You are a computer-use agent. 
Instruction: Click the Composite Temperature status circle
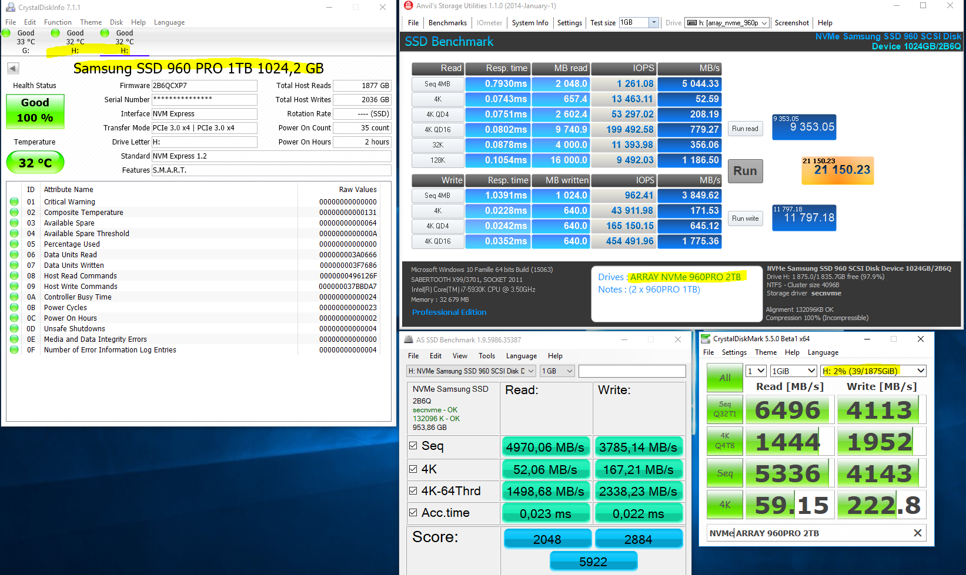pos(14,212)
